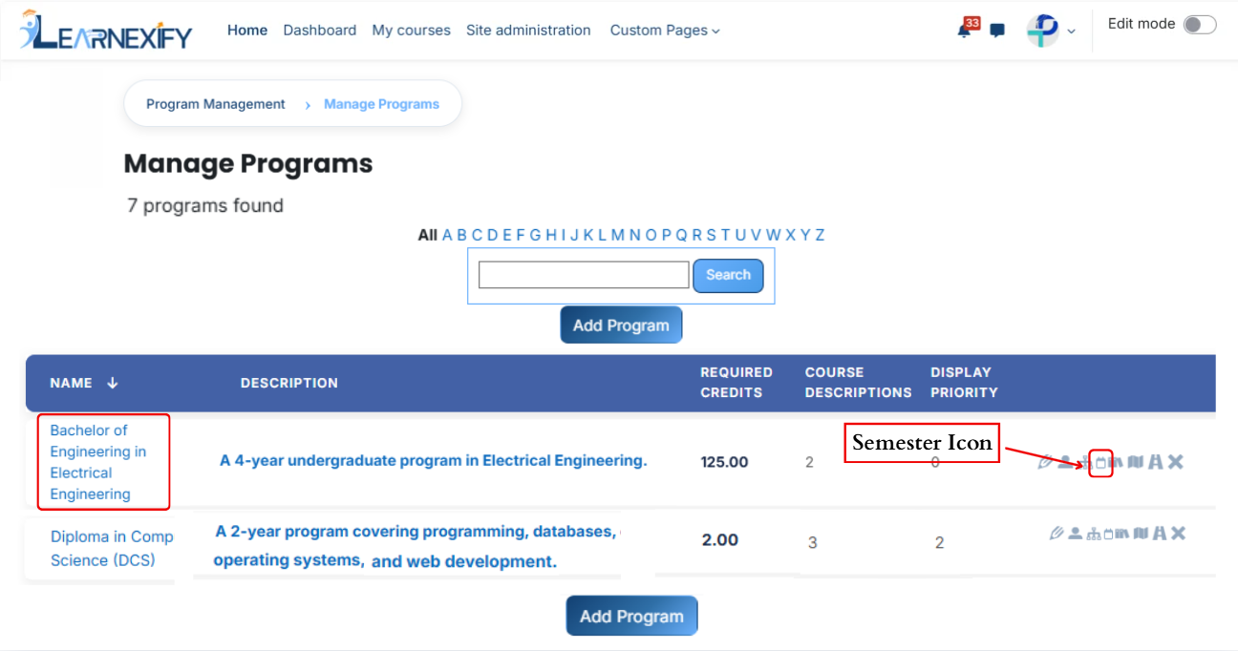This screenshot has height=651, width=1238.
Task: Open My courses menu item
Action: point(411,31)
